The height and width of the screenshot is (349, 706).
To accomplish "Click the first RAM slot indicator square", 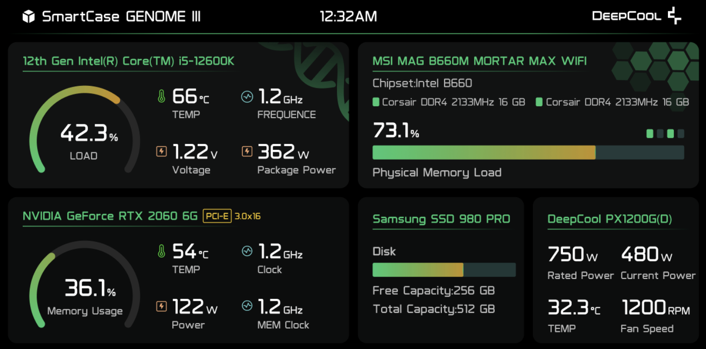I will [x=650, y=134].
